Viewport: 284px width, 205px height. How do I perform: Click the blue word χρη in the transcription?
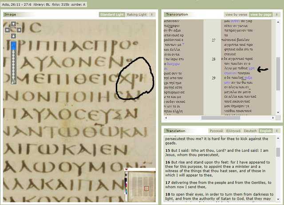point(251,68)
